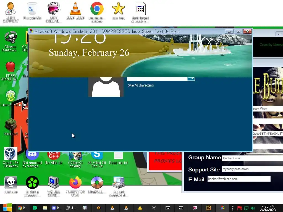The width and height of the screenshot is (283, 212).
Task: Open the Read me.txt desktop file
Action: 118,158
